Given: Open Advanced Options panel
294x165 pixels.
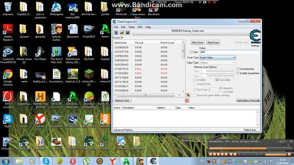Looking at the screenshot, I should tap(123, 130).
